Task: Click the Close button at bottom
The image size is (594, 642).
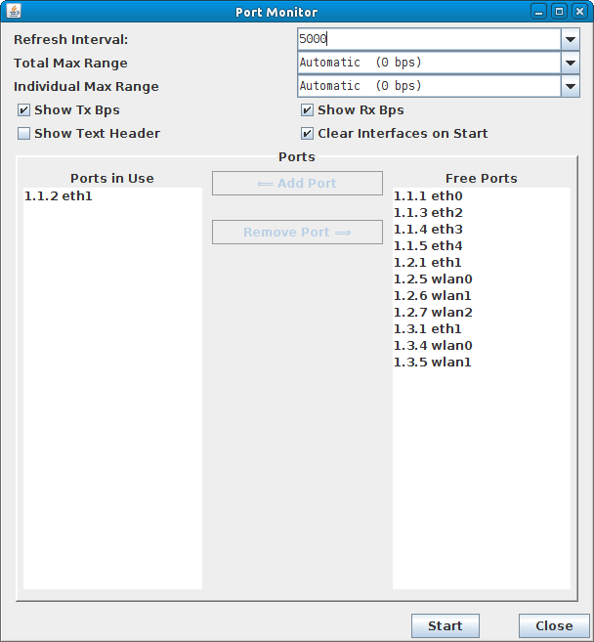Action: 554,625
